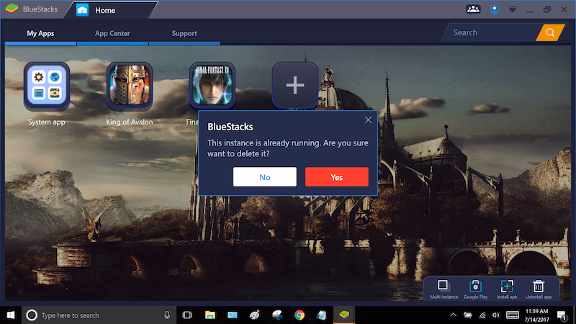Open Multi instance manager
The image size is (576, 324).
tap(444, 289)
